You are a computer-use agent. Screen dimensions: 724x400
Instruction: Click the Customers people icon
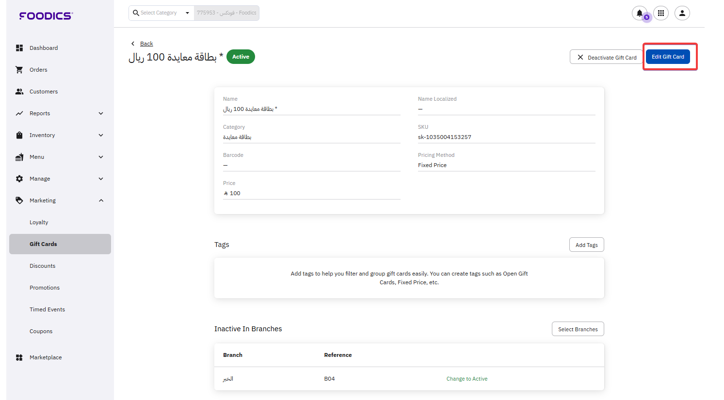(x=19, y=92)
